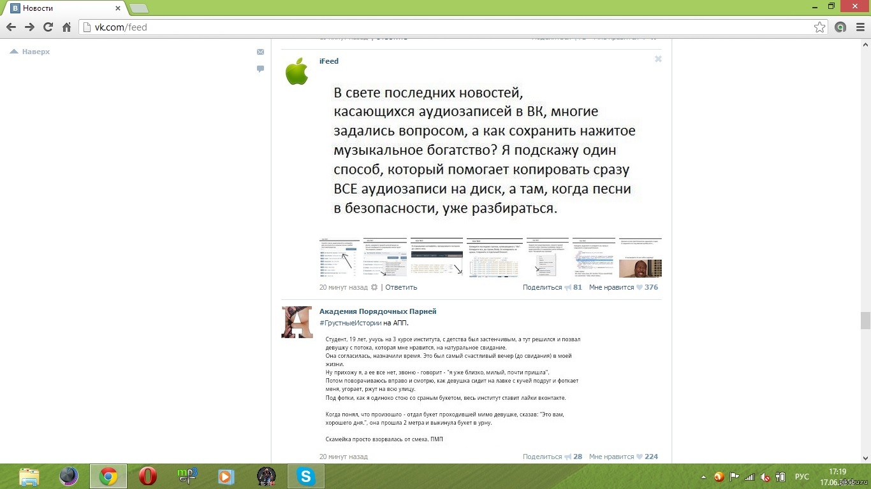Open network signal status in the tray
Screen dimensions: 871x489
(750, 477)
